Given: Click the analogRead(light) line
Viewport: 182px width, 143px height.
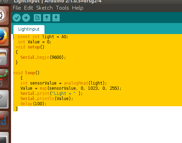Looking at the screenshot, I should click(63, 83).
